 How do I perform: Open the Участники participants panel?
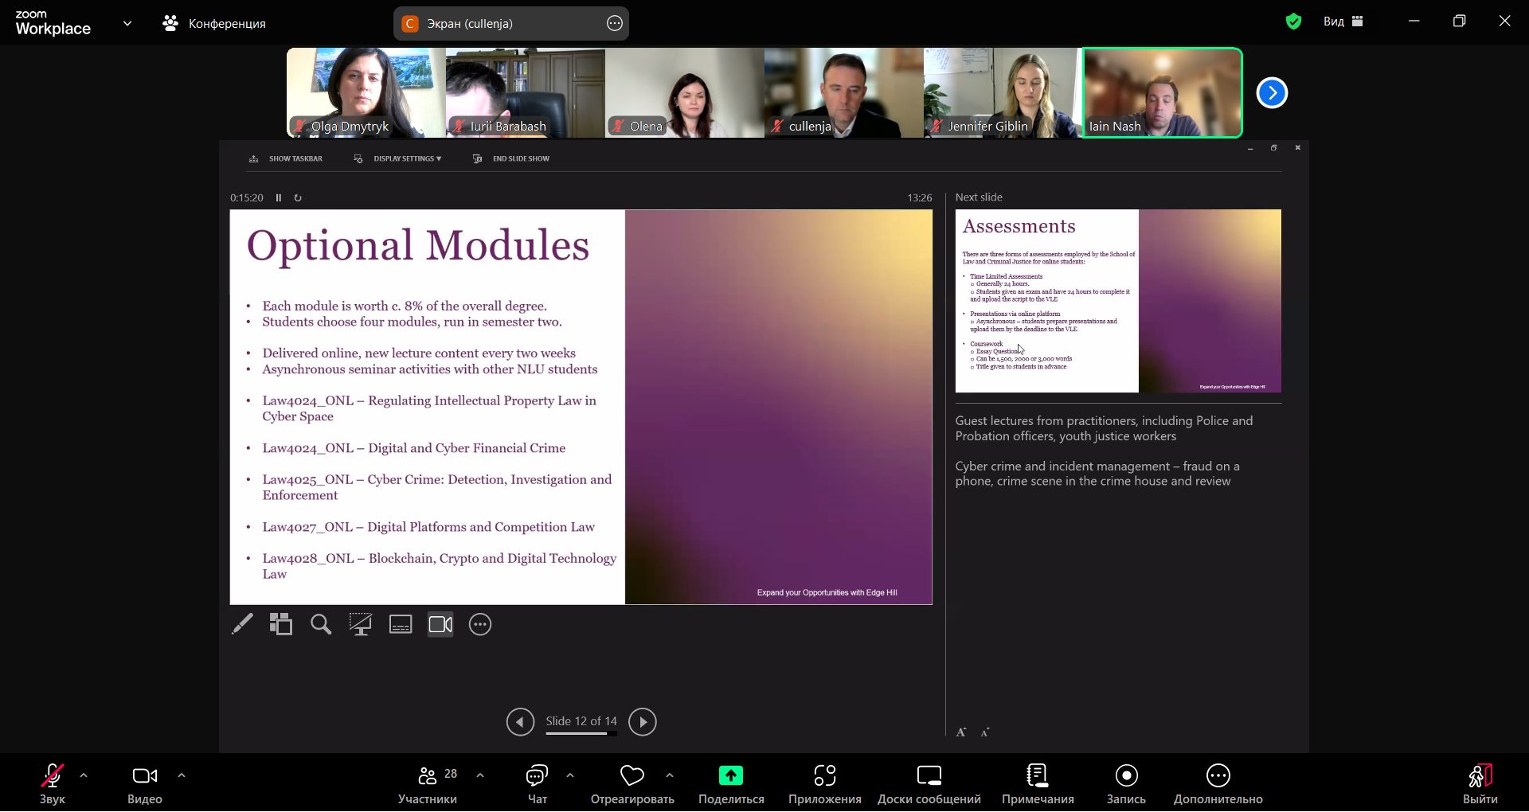click(x=428, y=784)
